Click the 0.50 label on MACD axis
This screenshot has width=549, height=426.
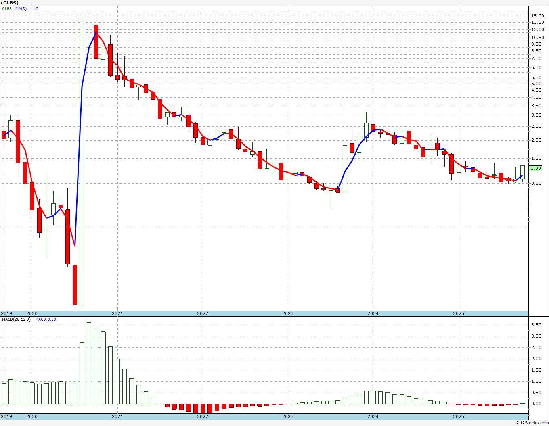(536, 393)
